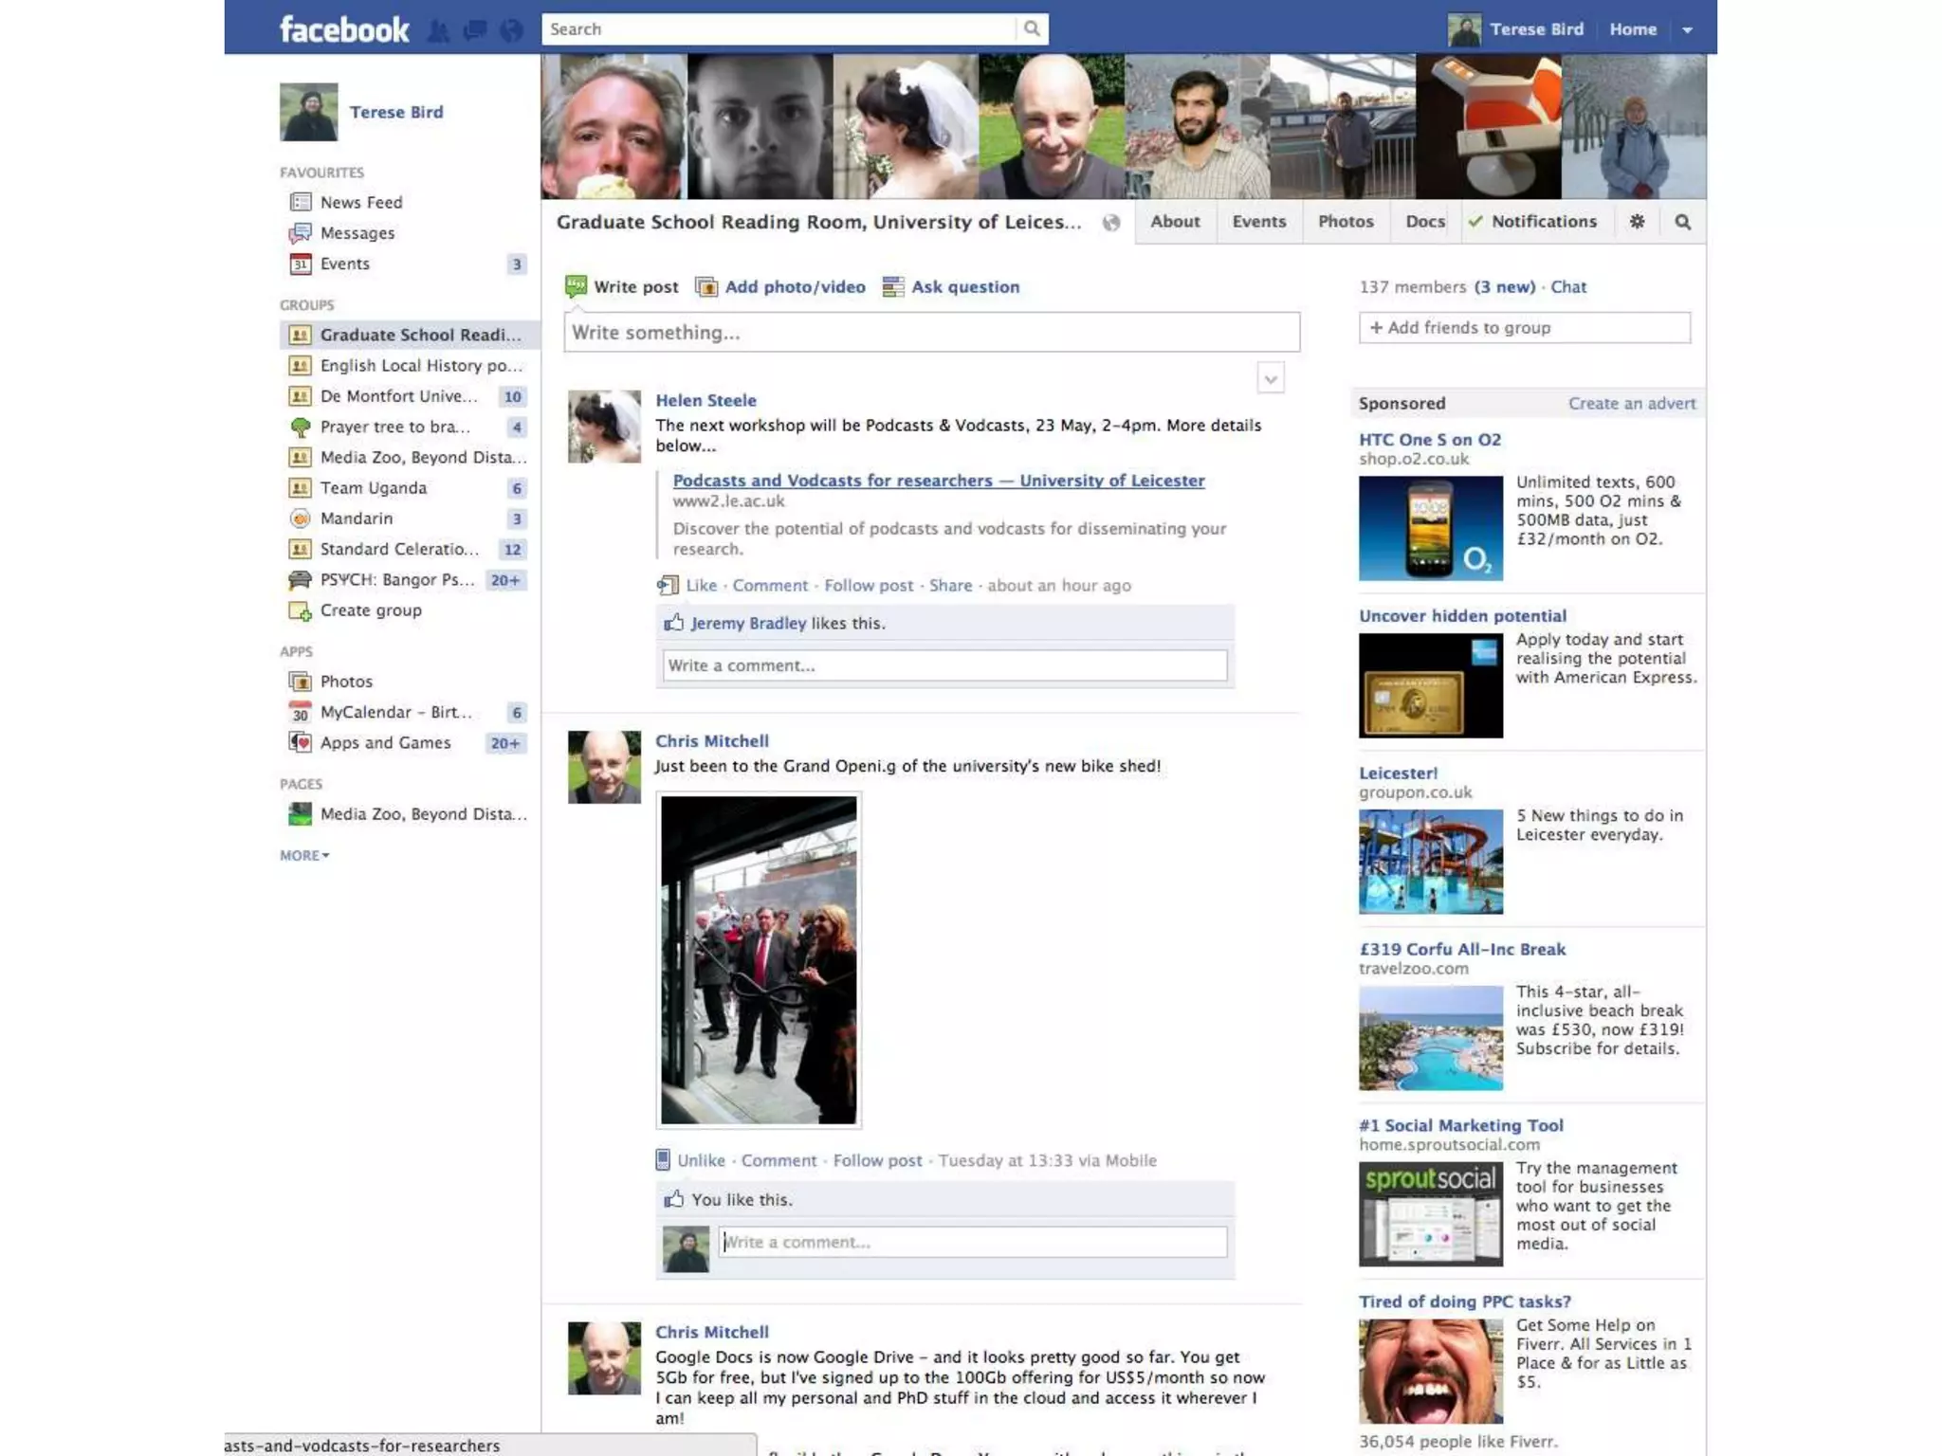The width and height of the screenshot is (1942, 1456).
Task: Like Helen Steele's workshop post
Action: [701, 586]
